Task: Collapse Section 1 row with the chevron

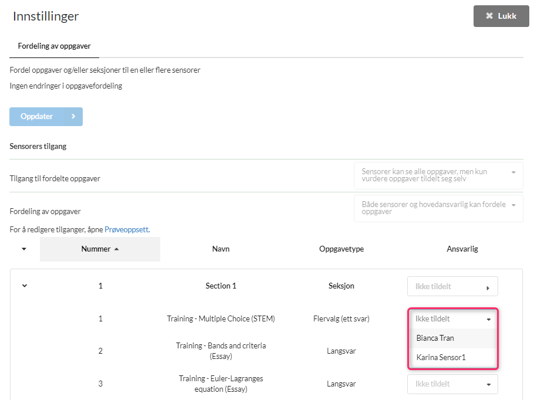Action: (x=25, y=286)
